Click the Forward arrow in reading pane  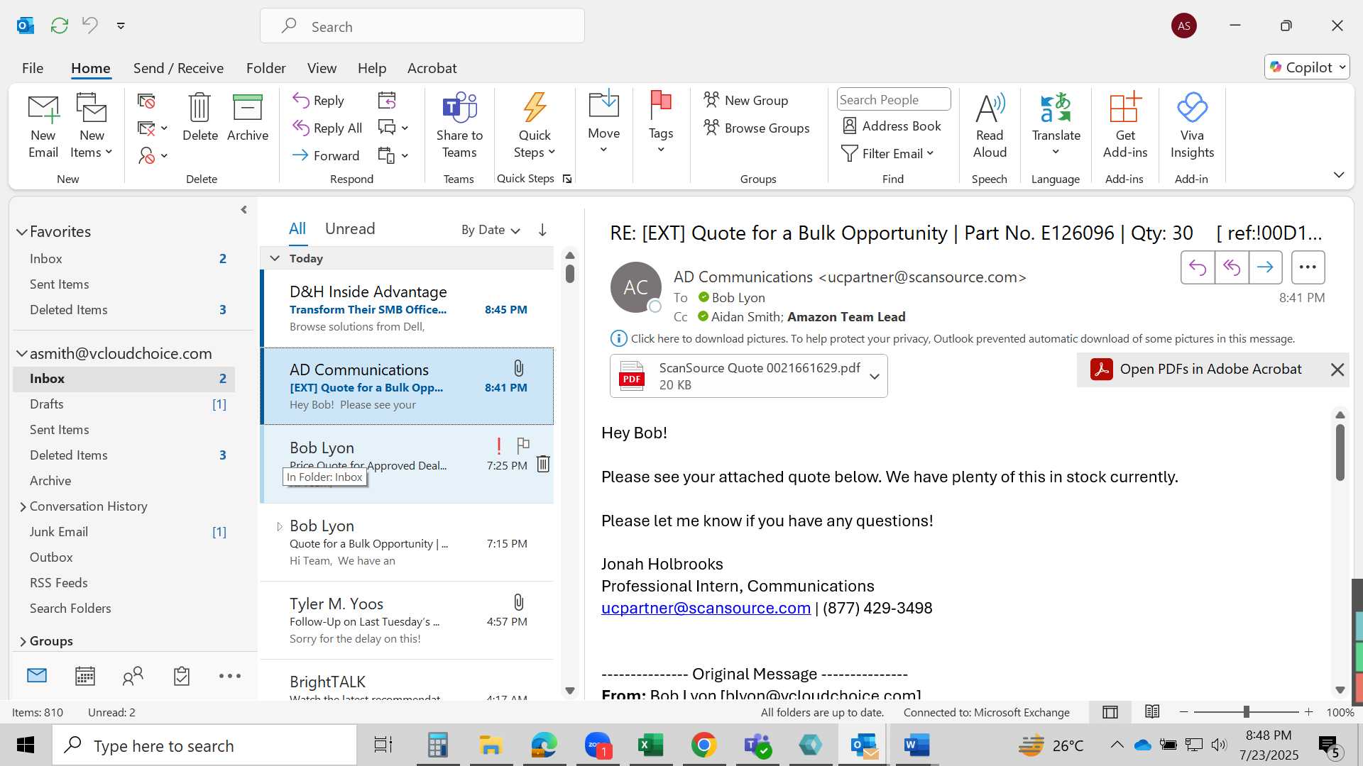(1265, 267)
